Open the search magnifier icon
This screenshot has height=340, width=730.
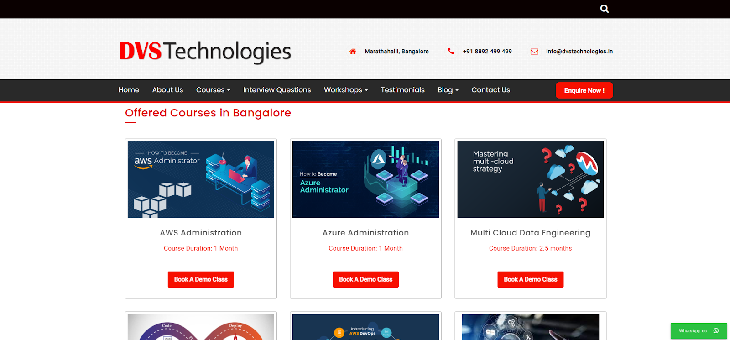tap(605, 9)
